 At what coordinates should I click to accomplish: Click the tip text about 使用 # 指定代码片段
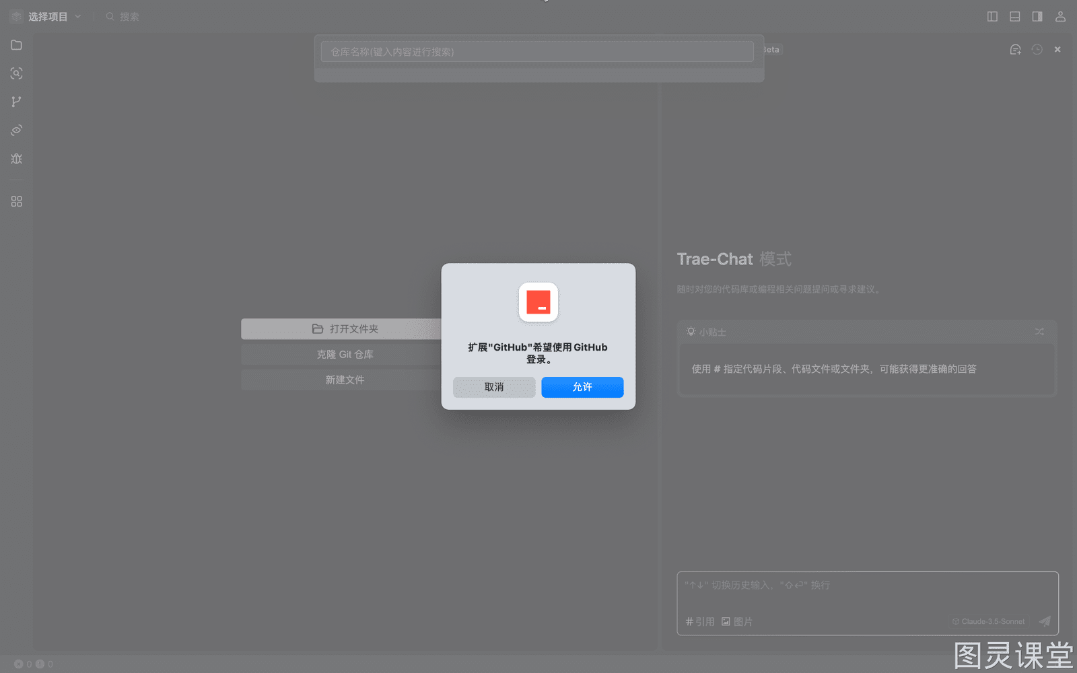coord(834,369)
